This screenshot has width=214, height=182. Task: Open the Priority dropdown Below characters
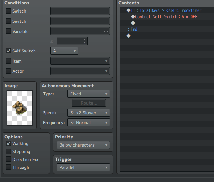(83, 145)
